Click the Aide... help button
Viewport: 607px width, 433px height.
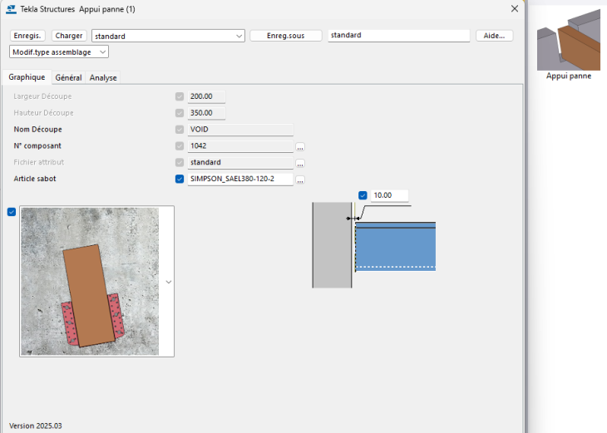[494, 36]
